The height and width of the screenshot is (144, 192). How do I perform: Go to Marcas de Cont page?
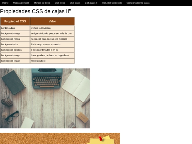tap(21, 3)
